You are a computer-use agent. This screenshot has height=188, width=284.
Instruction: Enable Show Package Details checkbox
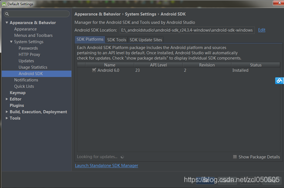click(235, 157)
